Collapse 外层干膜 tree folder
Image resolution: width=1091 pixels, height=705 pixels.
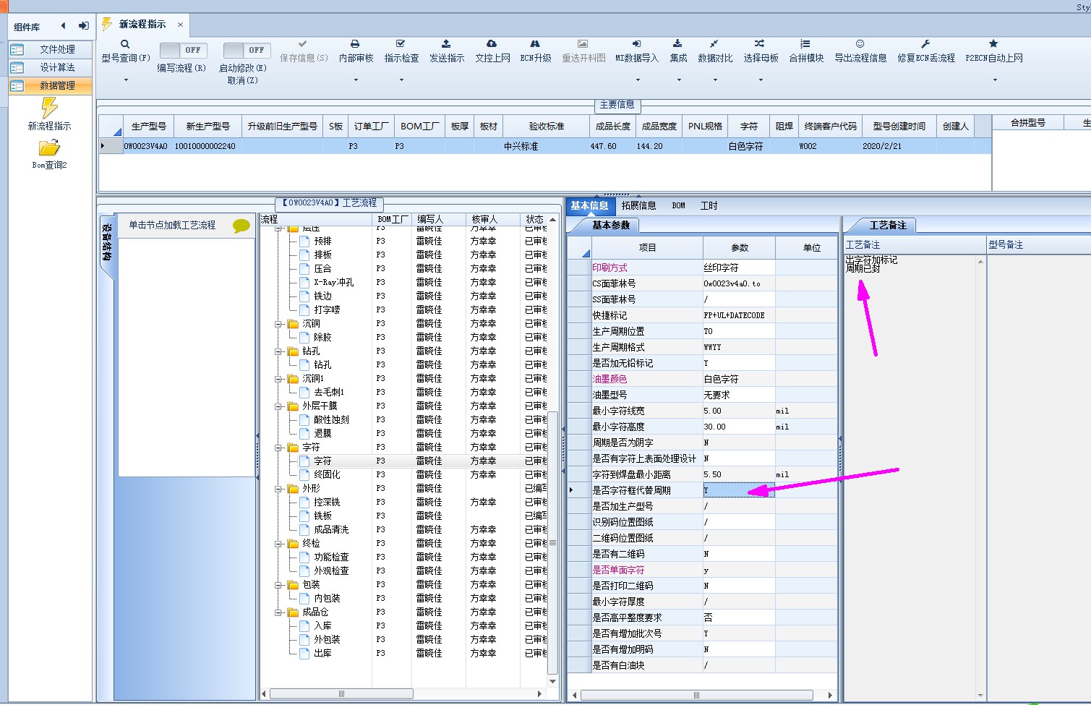click(279, 406)
